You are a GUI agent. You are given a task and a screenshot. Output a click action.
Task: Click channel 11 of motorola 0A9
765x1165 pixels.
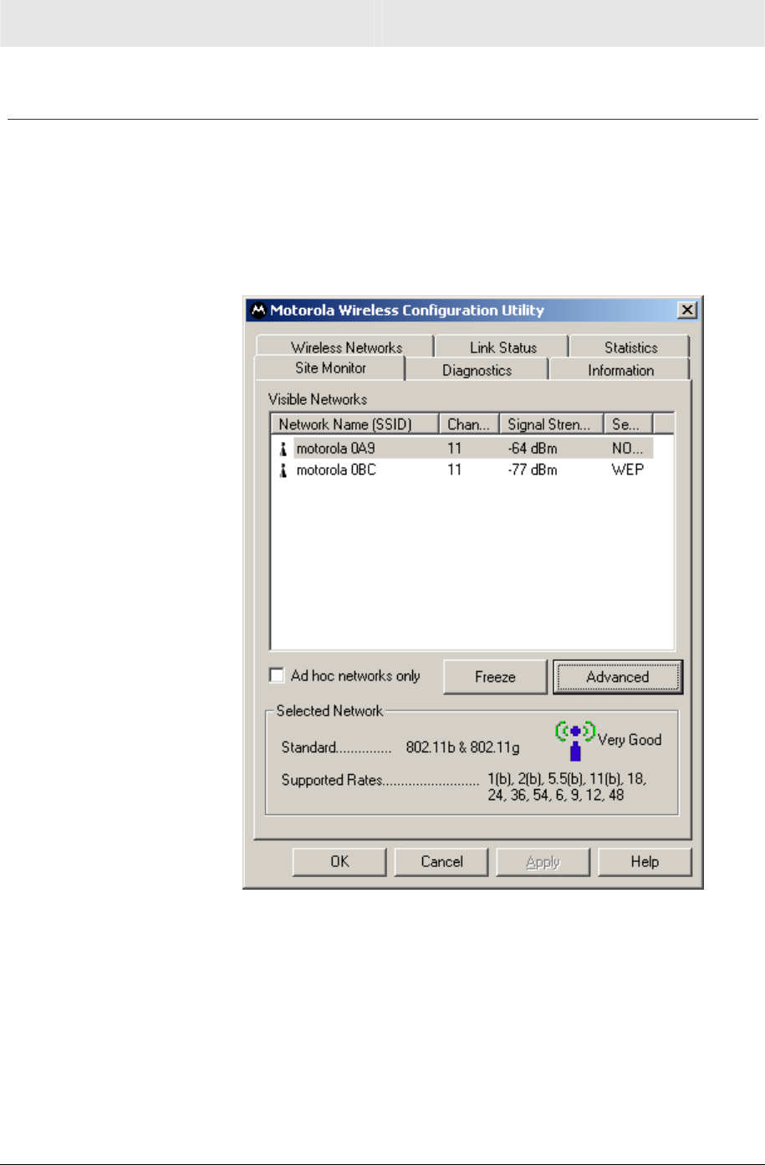tap(454, 449)
